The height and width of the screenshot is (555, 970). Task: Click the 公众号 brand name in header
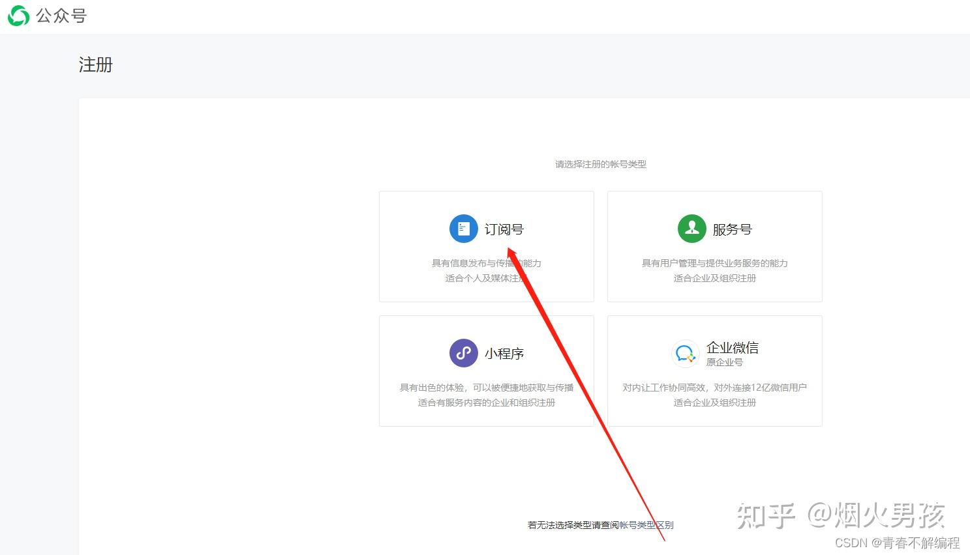pyautogui.click(x=61, y=16)
